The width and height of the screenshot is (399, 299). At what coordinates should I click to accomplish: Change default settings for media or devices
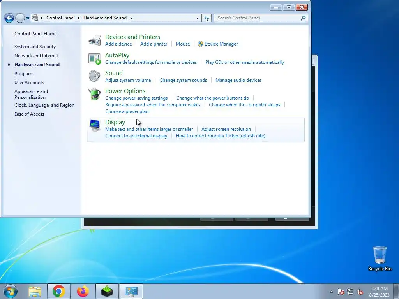tap(151, 62)
